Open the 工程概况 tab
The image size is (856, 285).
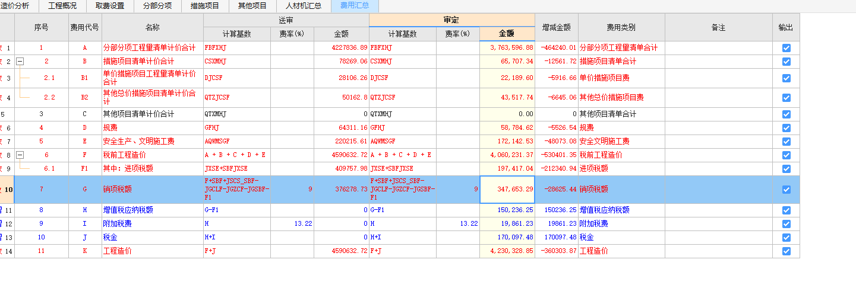pyautogui.click(x=62, y=6)
